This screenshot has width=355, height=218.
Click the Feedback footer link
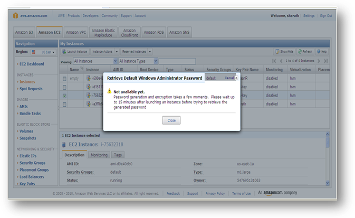point(173,193)
